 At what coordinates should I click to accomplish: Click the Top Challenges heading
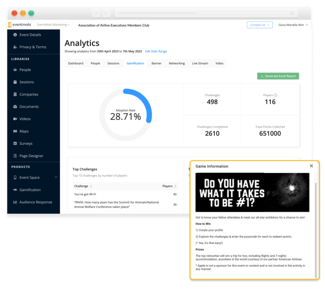click(85, 169)
